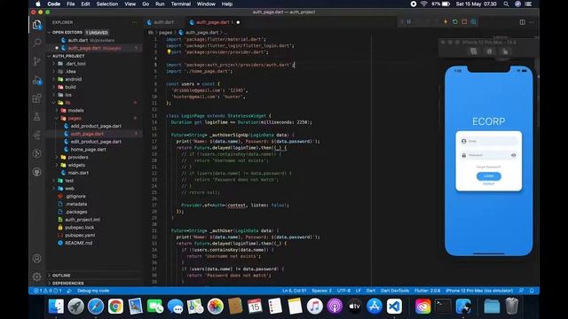The width and height of the screenshot is (568, 319).
Task: Open Google Chrome from the Dock
Action: pyautogui.click(x=115, y=307)
